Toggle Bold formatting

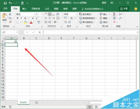pyautogui.click(x=17, y=18)
